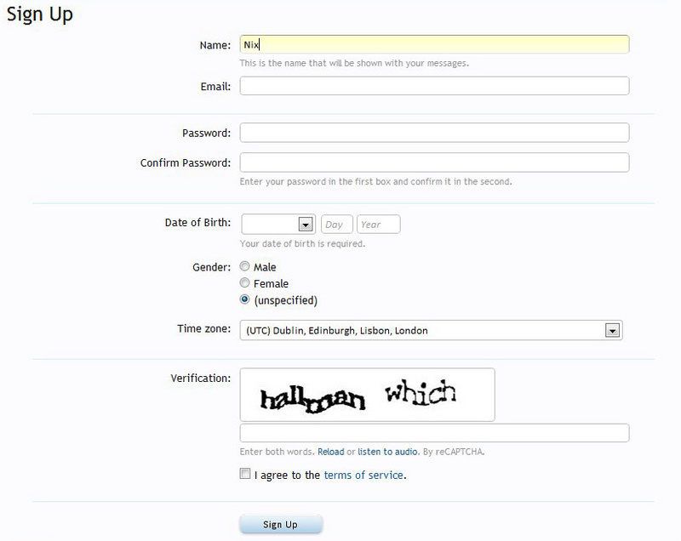Image resolution: width=681 pixels, height=541 pixels.
Task: Click the Day of birth field
Action: pyautogui.click(x=336, y=225)
